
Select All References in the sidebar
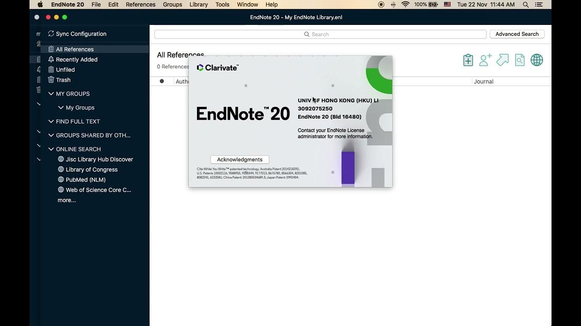[94, 49]
